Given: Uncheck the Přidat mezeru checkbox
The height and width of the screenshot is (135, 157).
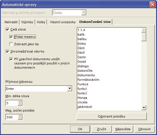Looking at the screenshot, I should pyautogui.click(x=11, y=37).
